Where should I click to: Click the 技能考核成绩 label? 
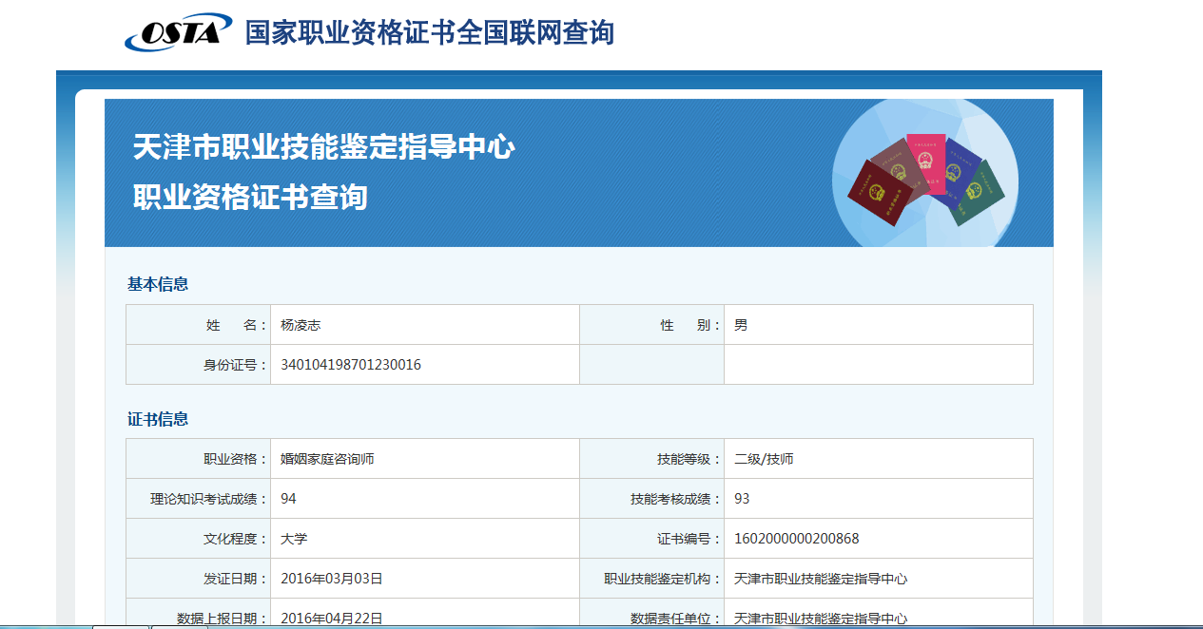click(676, 499)
